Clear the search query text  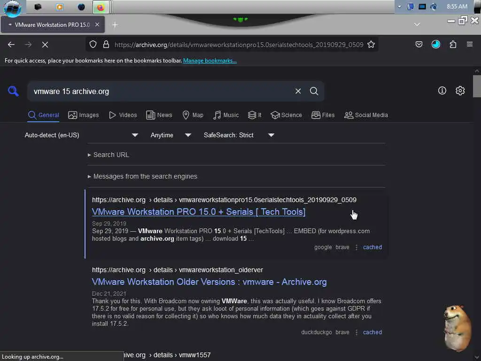(298, 91)
